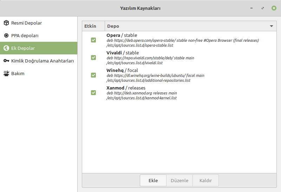Toggle the Xanmod releases checkbox

coord(93,93)
